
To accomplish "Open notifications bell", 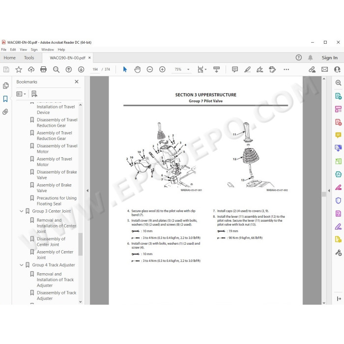I will (x=310, y=57).
